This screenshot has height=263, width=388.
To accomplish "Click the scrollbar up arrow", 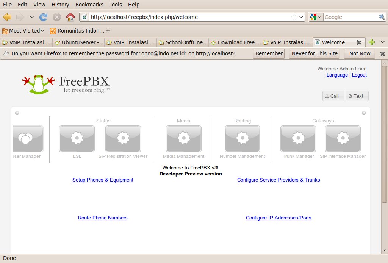I will [384, 63].
